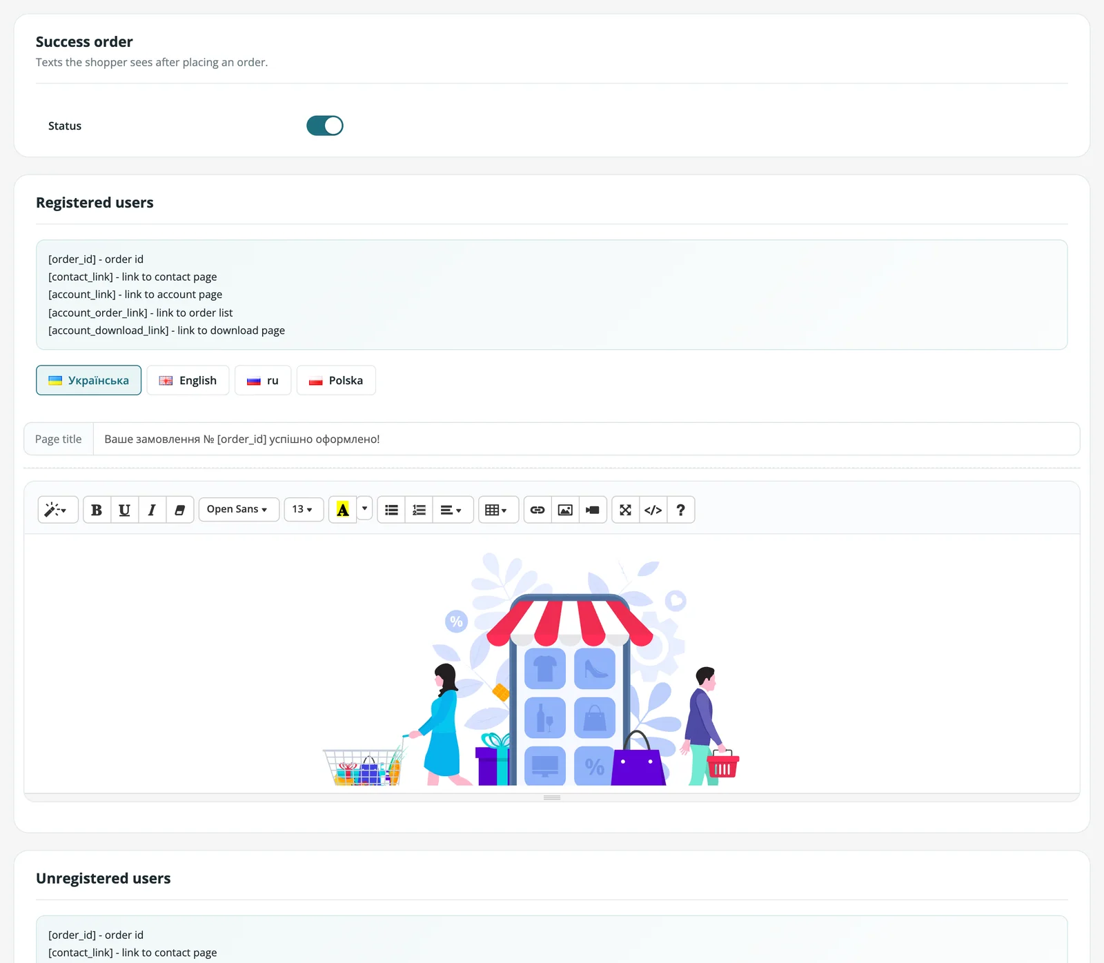Image resolution: width=1104 pixels, height=963 pixels.
Task: Insert a picture into the editor
Action: click(x=565, y=510)
